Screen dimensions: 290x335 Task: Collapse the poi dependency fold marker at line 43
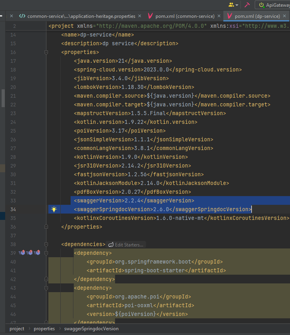pos(46,288)
